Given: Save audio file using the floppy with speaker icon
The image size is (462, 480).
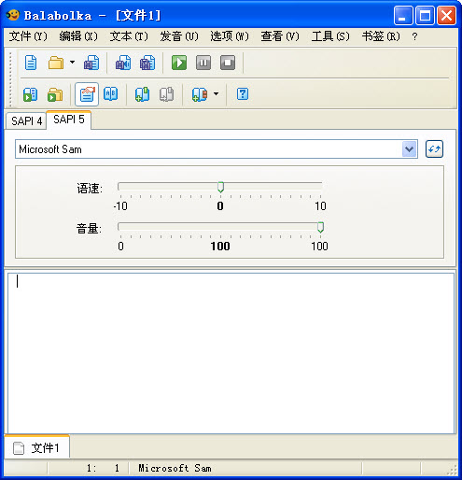Looking at the screenshot, I should click(123, 63).
